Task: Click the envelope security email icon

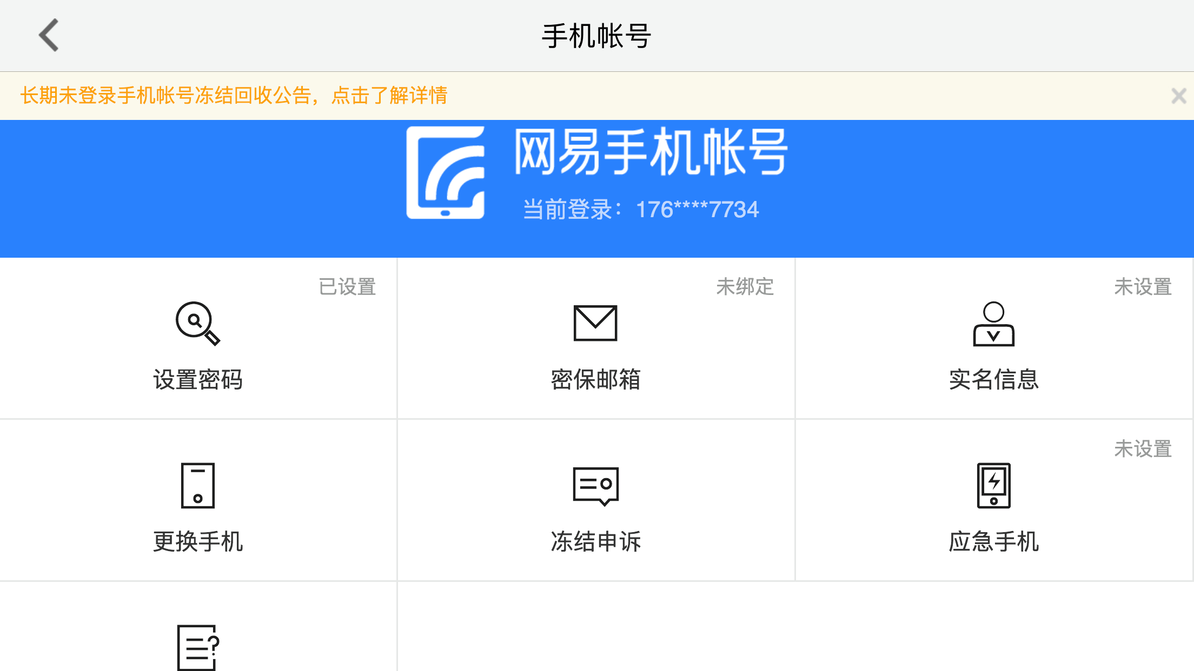Action: 595,323
